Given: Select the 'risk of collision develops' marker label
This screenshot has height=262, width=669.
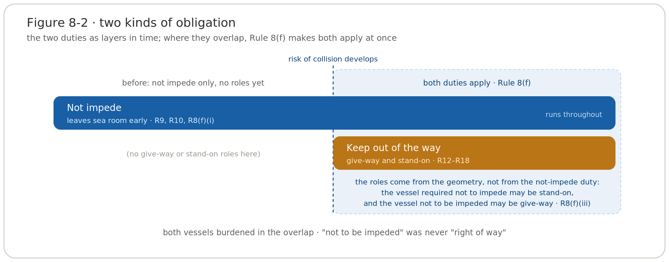Looking at the screenshot, I should (333, 59).
